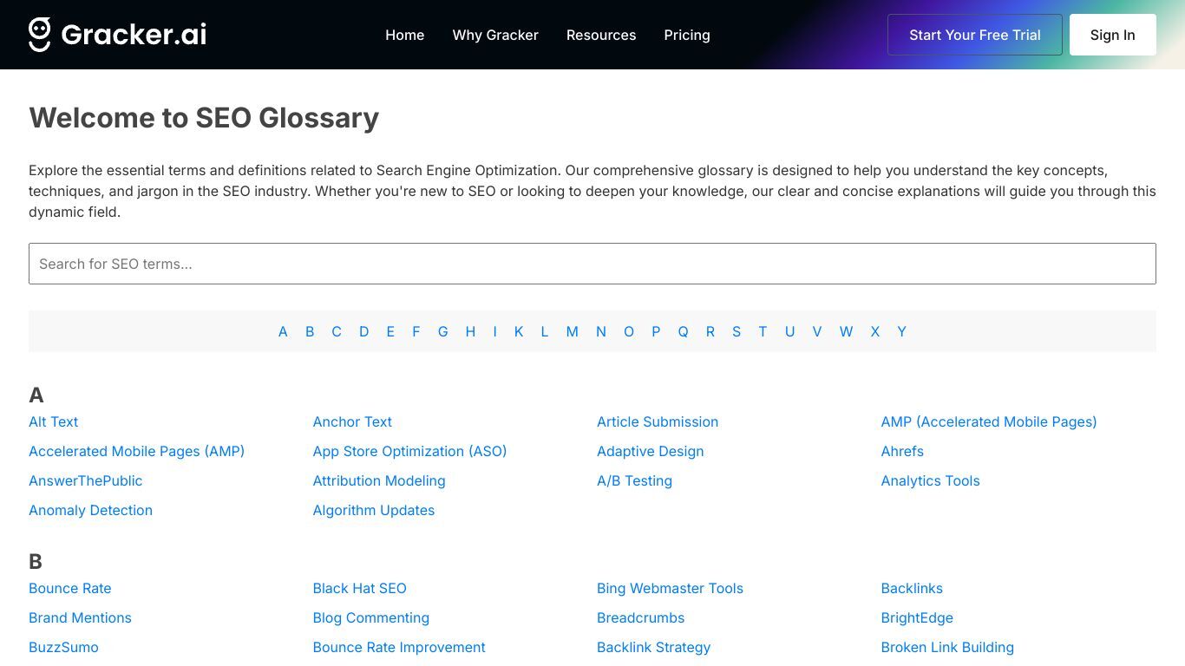Jump to letter Q in alphabet index
The width and height of the screenshot is (1185, 666).
pyautogui.click(x=683, y=331)
